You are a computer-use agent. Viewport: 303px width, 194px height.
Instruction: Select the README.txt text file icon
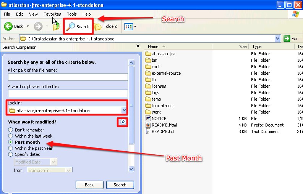pyautogui.click(x=148, y=131)
